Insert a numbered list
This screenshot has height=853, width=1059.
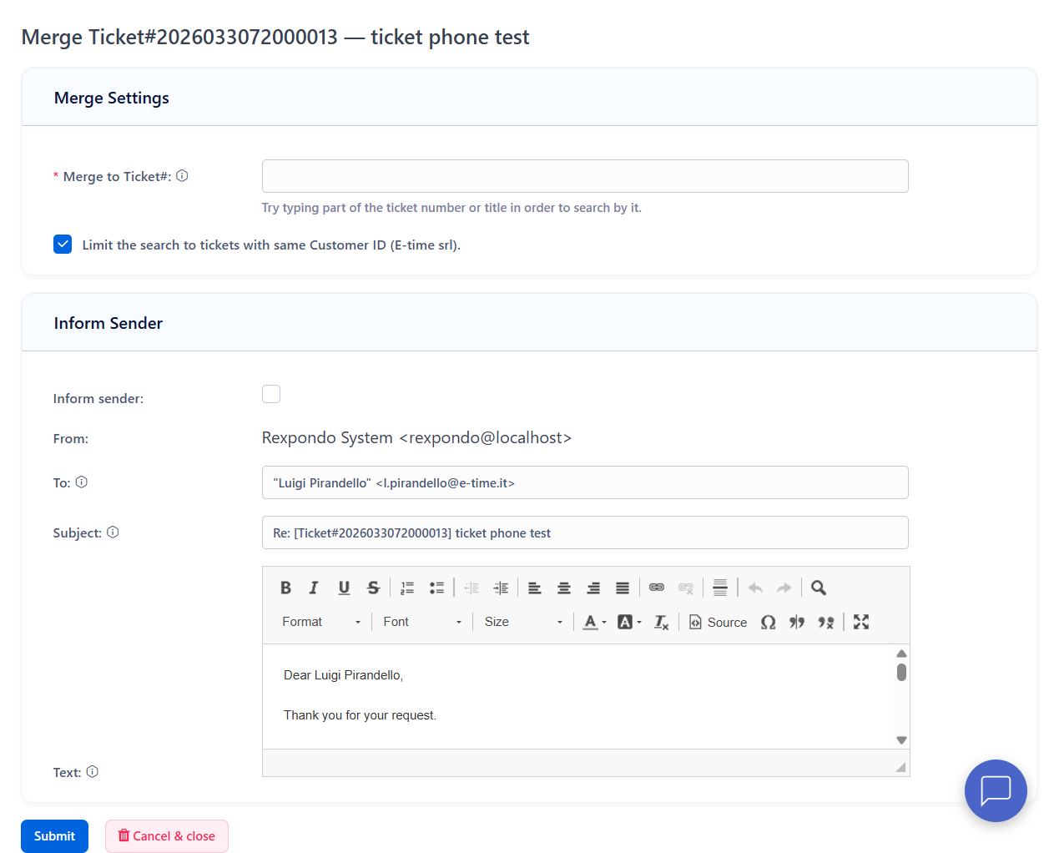click(407, 588)
